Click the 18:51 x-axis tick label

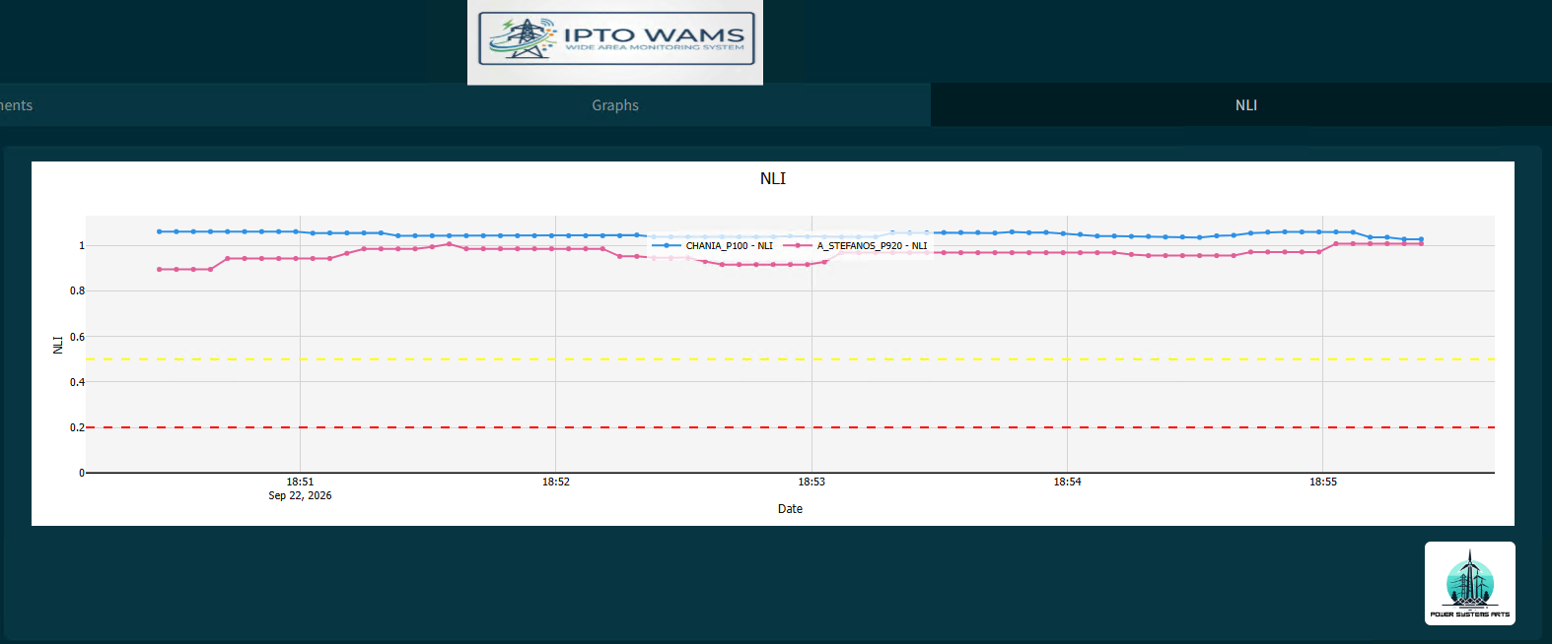click(300, 482)
